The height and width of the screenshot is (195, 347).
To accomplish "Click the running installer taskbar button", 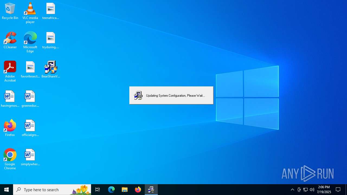I will [151, 190].
